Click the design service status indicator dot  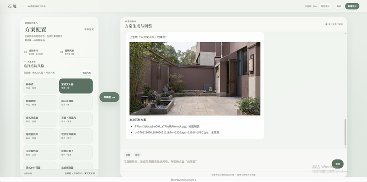point(326,24)
